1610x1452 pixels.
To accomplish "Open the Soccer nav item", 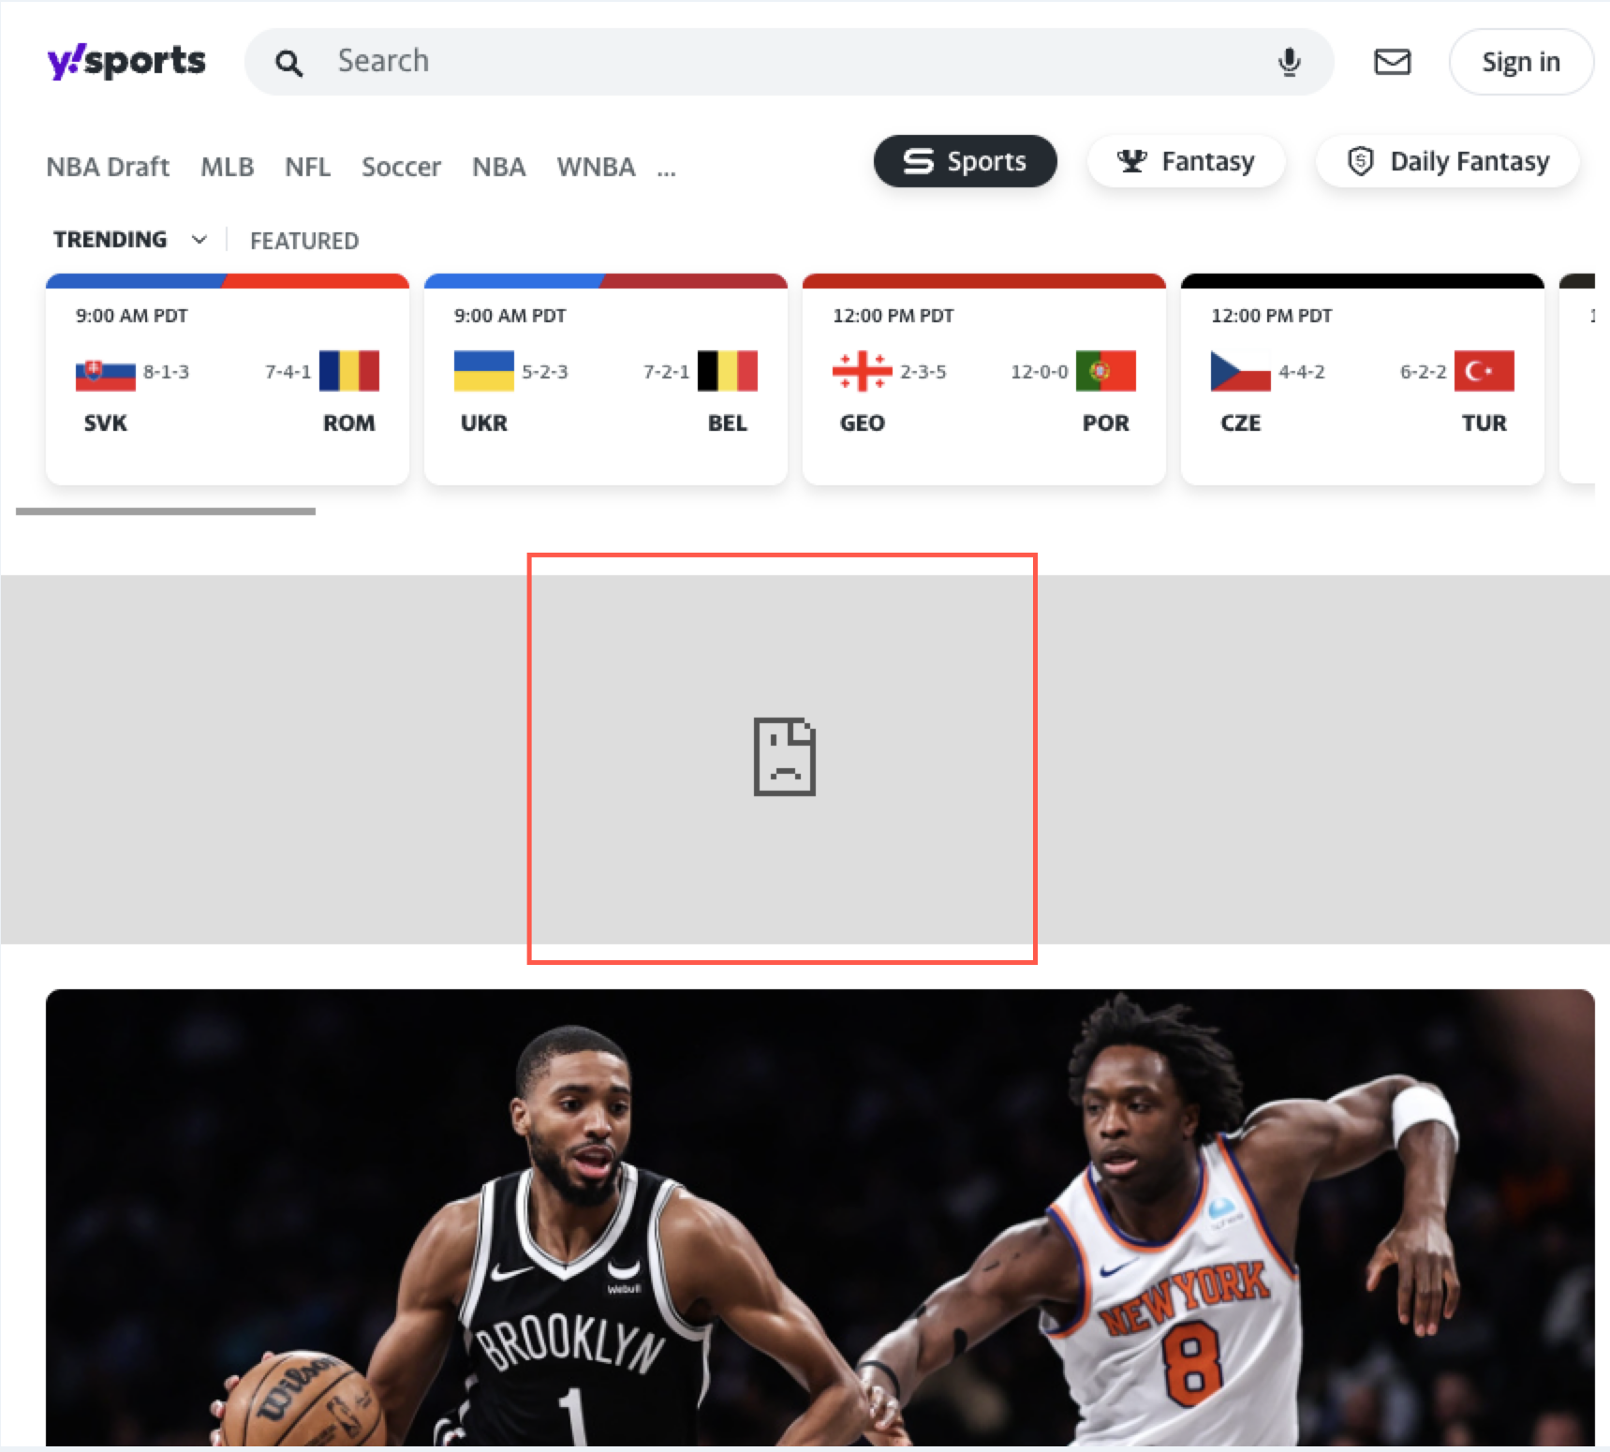I will coord(401,167).
